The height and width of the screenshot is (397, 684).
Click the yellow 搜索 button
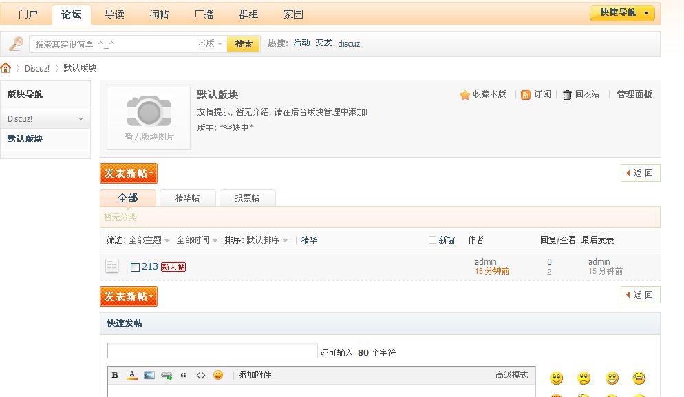(x=244, y=43)
